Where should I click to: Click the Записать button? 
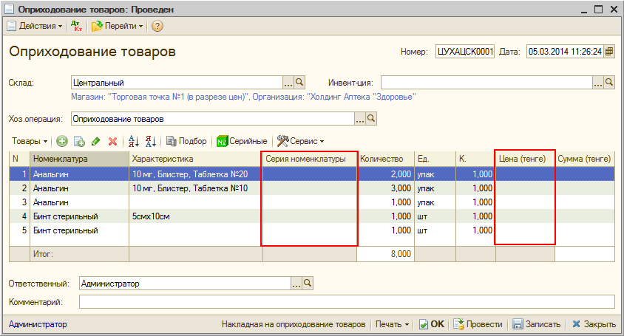pos(537,324)
